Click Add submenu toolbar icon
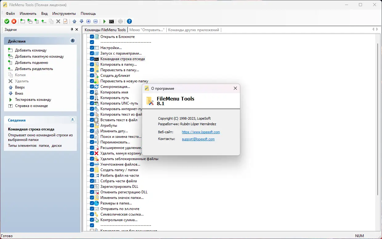 point(37,21)
